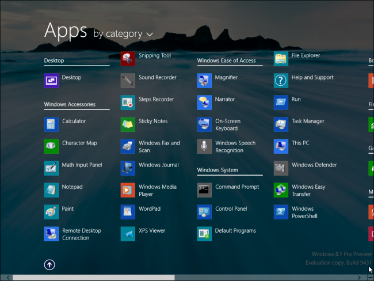Click the up arrow to return to Start
Image resolution: width=374 pixels, height=281 pixels.
point(49,265)
